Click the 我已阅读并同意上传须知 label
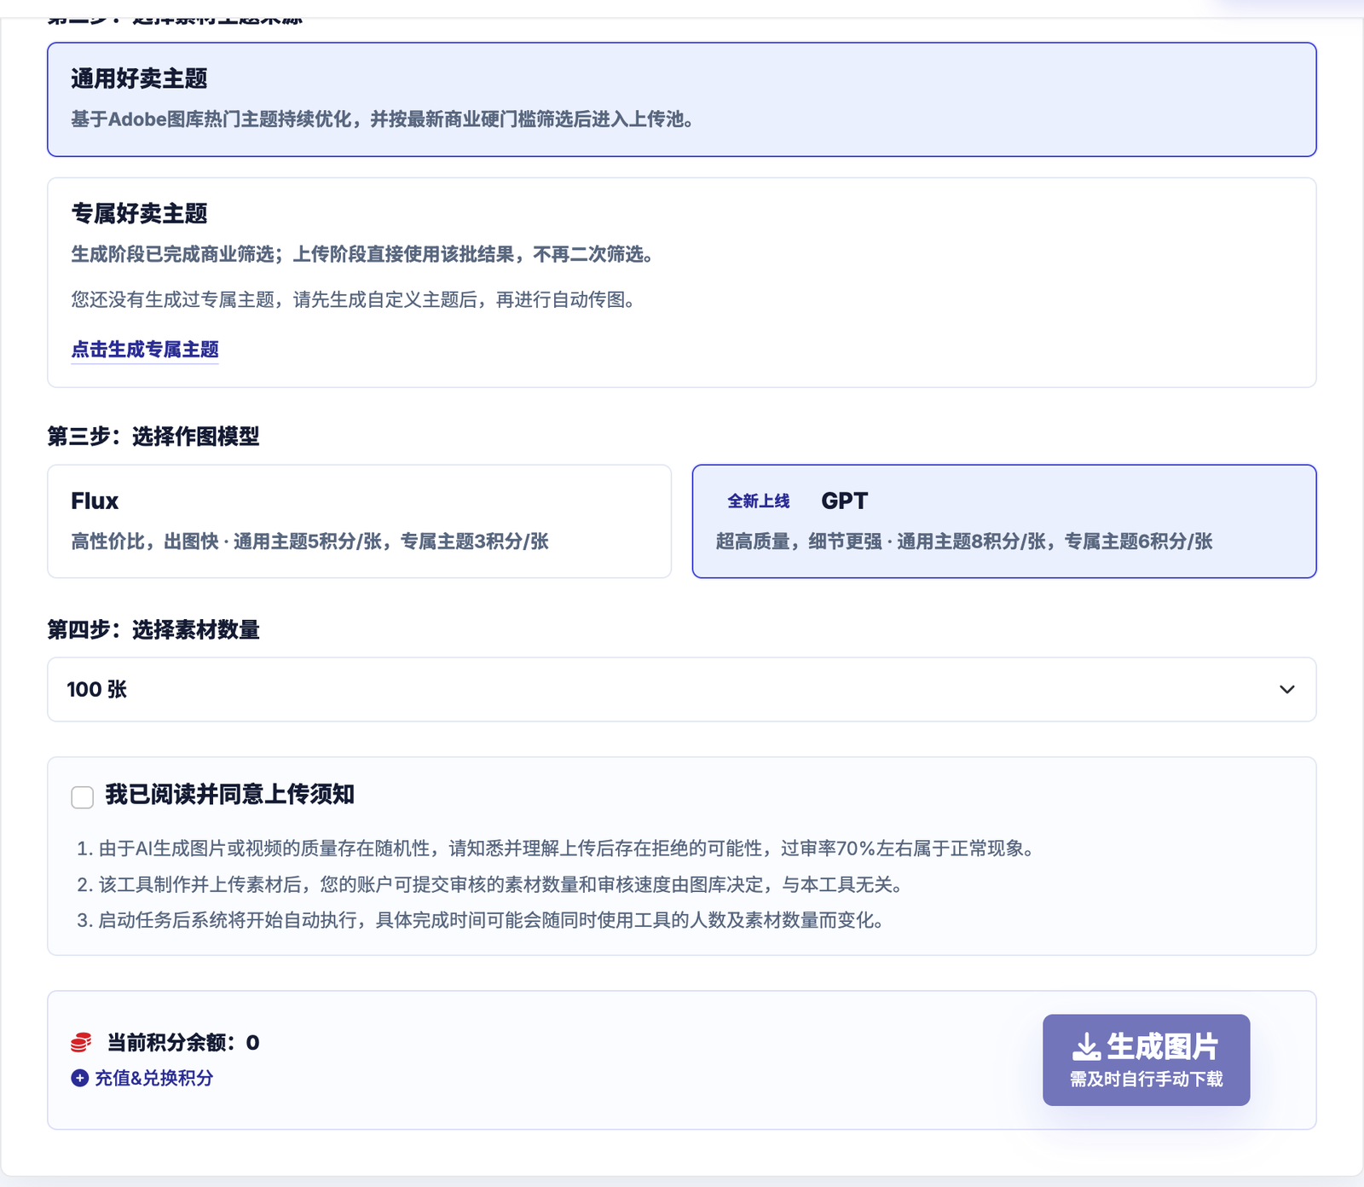The width and height of the screenshot is (1364, 1187). click(229, 795)
